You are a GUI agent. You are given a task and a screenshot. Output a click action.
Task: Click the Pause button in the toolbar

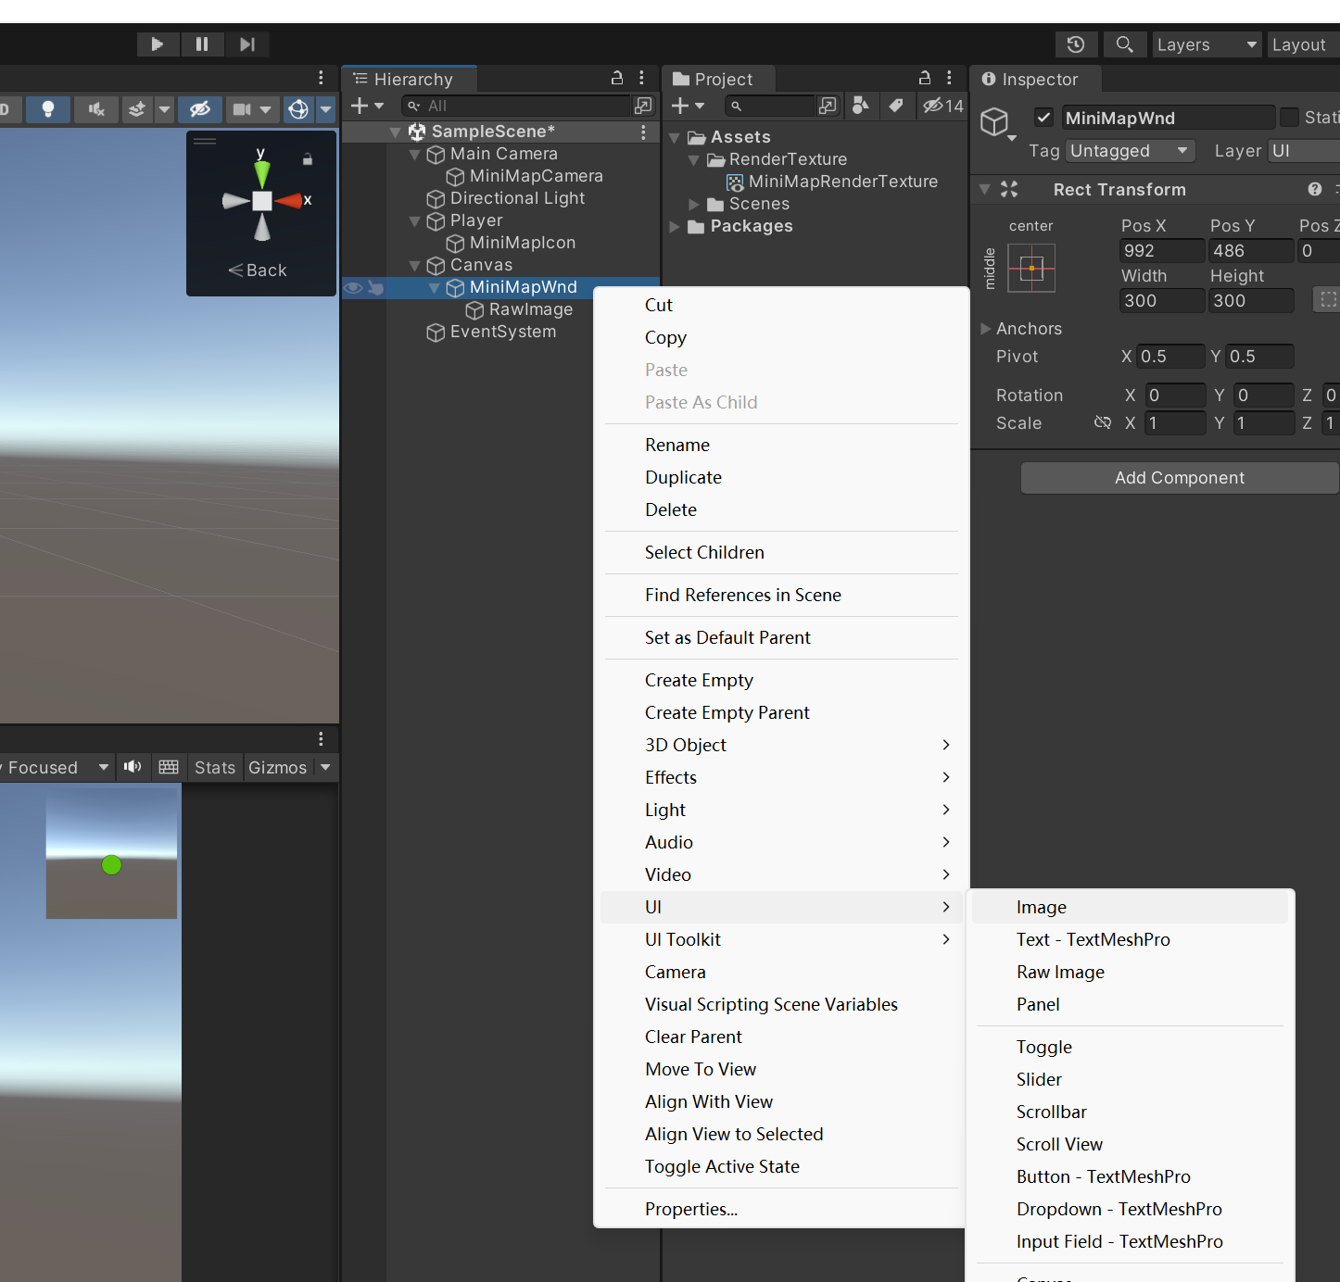coord(202,44)
